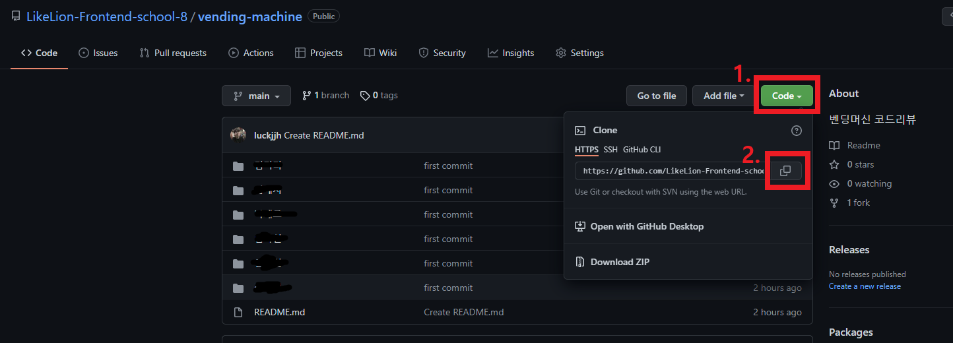Click the branch icon beside 1 branch

click(306, 96)
